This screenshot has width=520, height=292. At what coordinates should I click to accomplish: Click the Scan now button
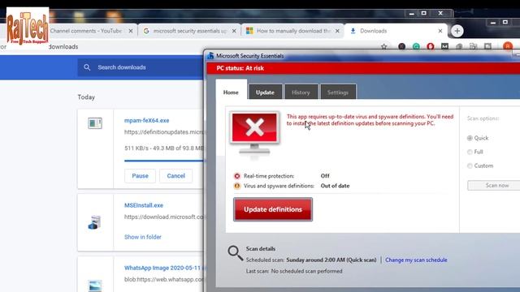[x=494, y=186]
